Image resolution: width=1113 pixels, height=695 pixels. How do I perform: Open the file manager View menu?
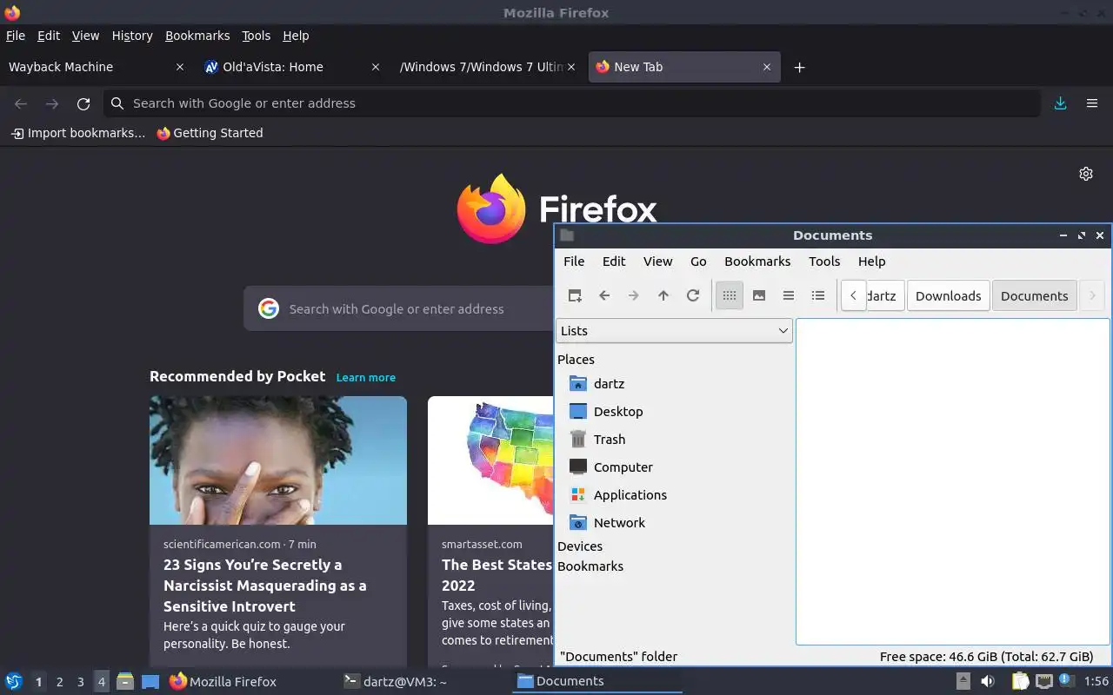pyautogui.click(x=657, y=261)
